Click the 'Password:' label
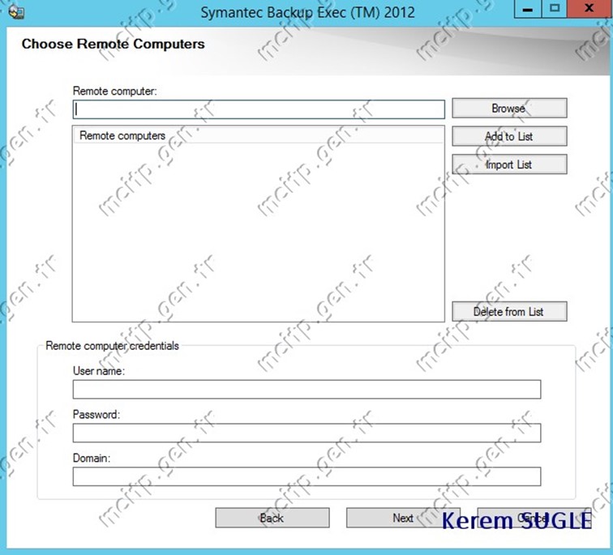The height and width of the screenshot is (555, 613). (x=96, y=414)
